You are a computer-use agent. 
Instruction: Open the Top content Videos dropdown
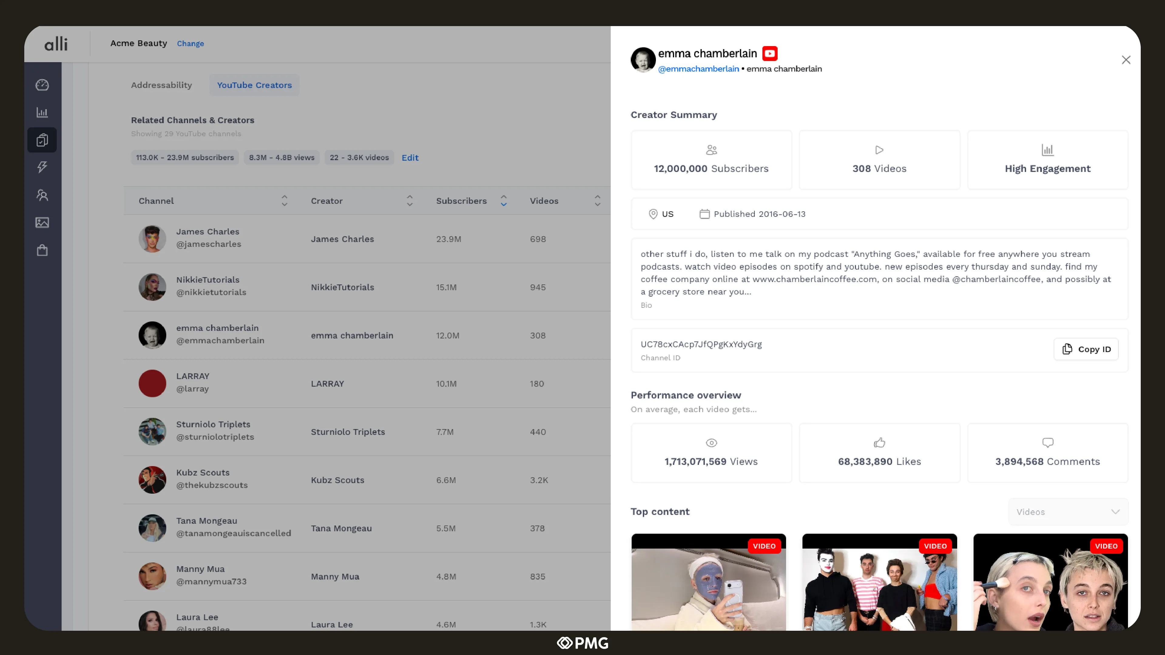coord(1068,512)
